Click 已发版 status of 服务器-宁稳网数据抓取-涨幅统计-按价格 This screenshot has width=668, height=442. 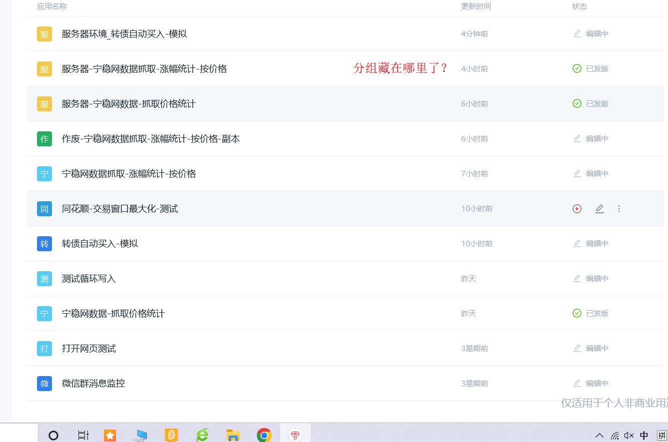591,69
